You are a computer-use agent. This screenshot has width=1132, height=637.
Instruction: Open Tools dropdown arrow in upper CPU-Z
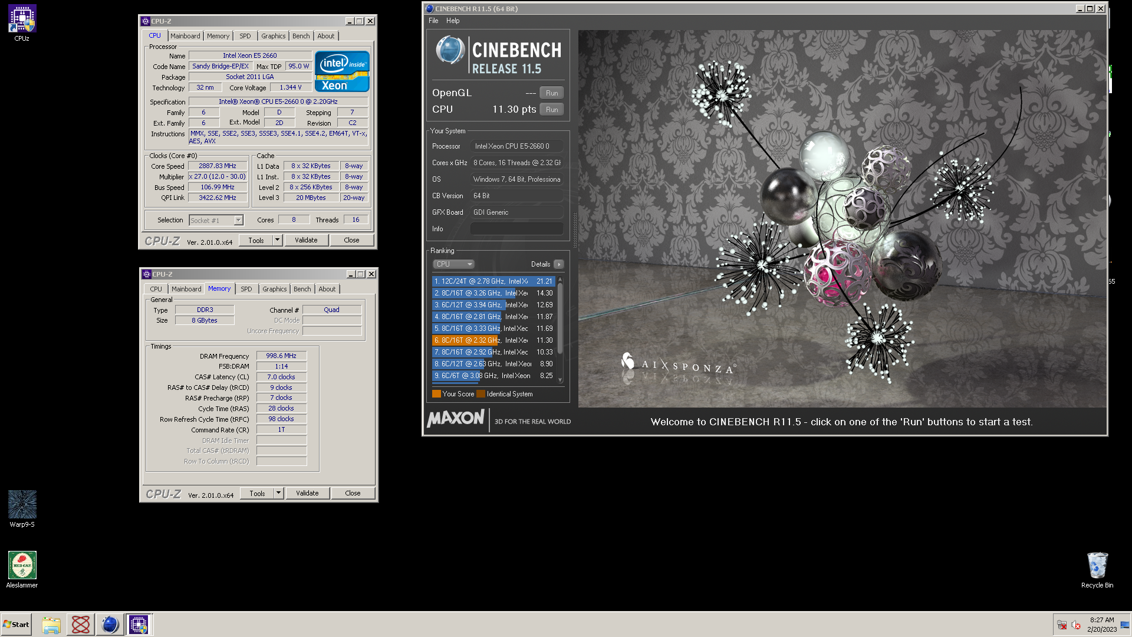pyautogui.click(x=278, y=240)
